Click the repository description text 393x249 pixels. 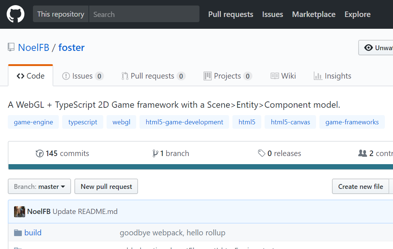point(174,105)
